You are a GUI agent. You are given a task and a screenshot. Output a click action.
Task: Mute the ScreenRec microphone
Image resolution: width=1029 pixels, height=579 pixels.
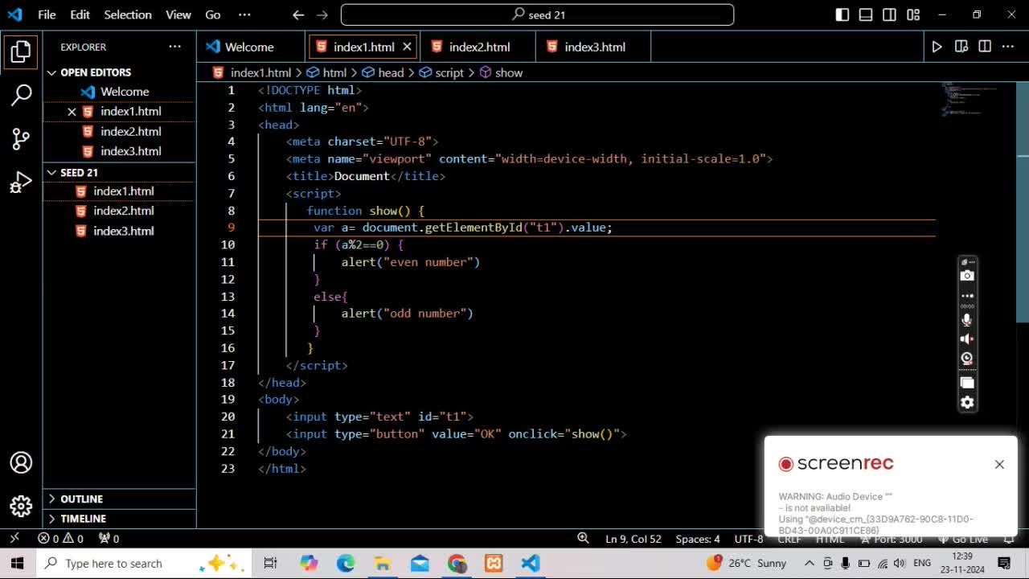click(967, 319)
